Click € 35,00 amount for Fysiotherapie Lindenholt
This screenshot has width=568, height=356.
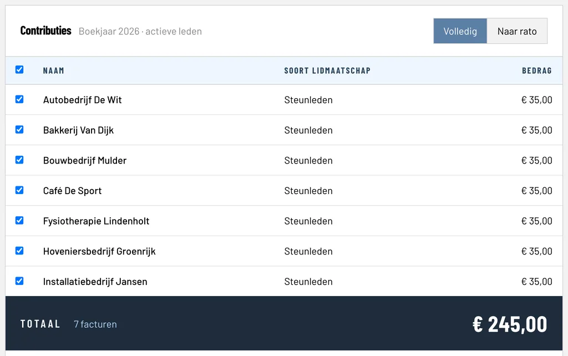[x=537, y=221]
